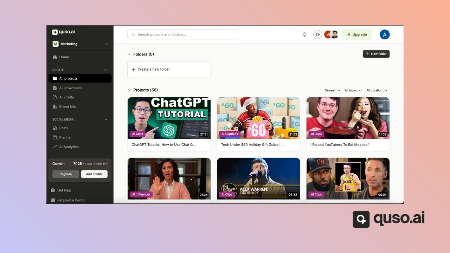Click the team member avatars
Screen dimensions: 450x253
pyautogui.click(x=331, y=34)
